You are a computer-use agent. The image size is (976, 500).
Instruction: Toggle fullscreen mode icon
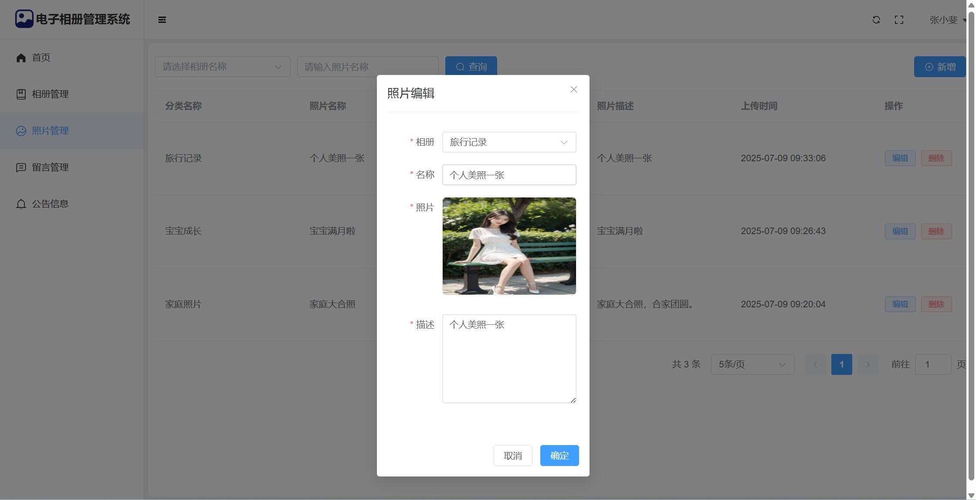(899, 20)
